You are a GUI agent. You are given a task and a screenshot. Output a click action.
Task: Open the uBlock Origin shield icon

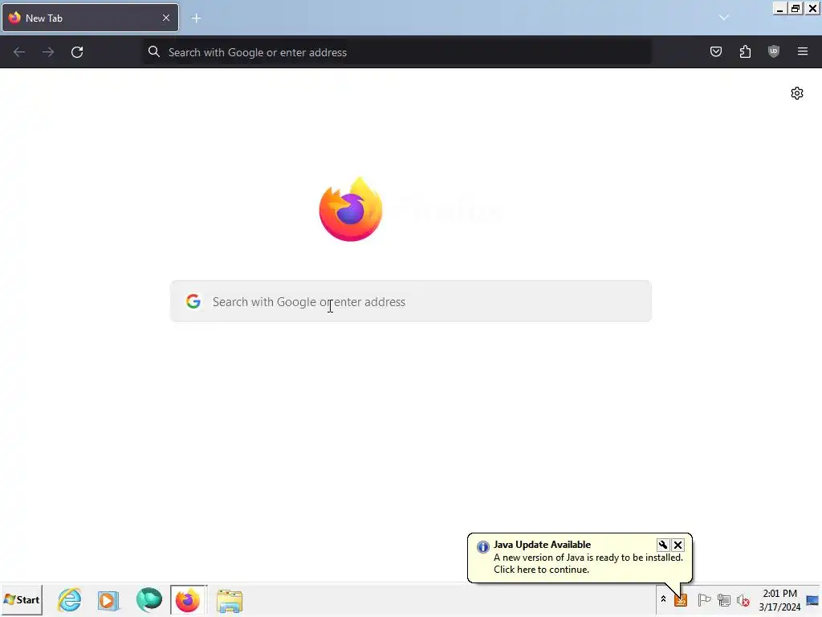774,51
